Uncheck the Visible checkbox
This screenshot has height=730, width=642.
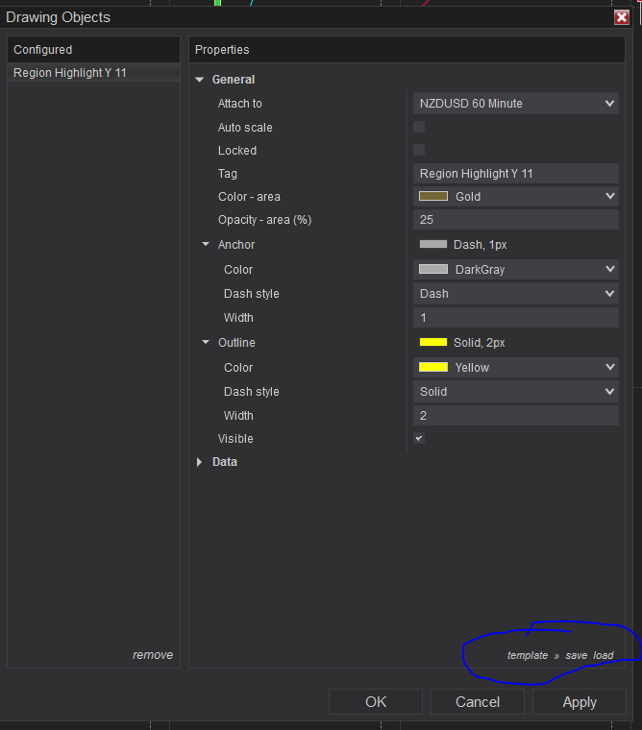[419, 438]
